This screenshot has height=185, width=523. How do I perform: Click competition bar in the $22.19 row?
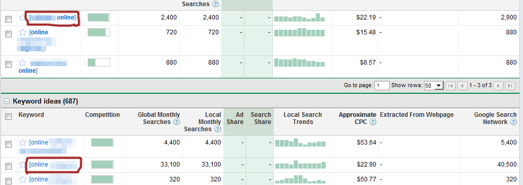99,17
